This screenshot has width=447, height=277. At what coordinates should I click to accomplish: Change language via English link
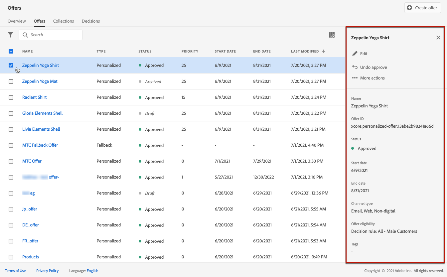click(92, 271)
